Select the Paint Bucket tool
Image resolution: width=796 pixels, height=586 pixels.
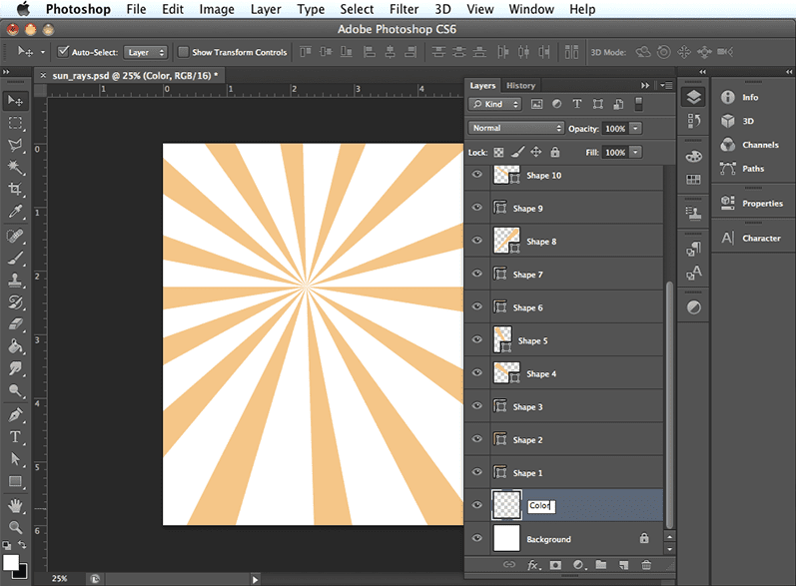pos(15,346)
